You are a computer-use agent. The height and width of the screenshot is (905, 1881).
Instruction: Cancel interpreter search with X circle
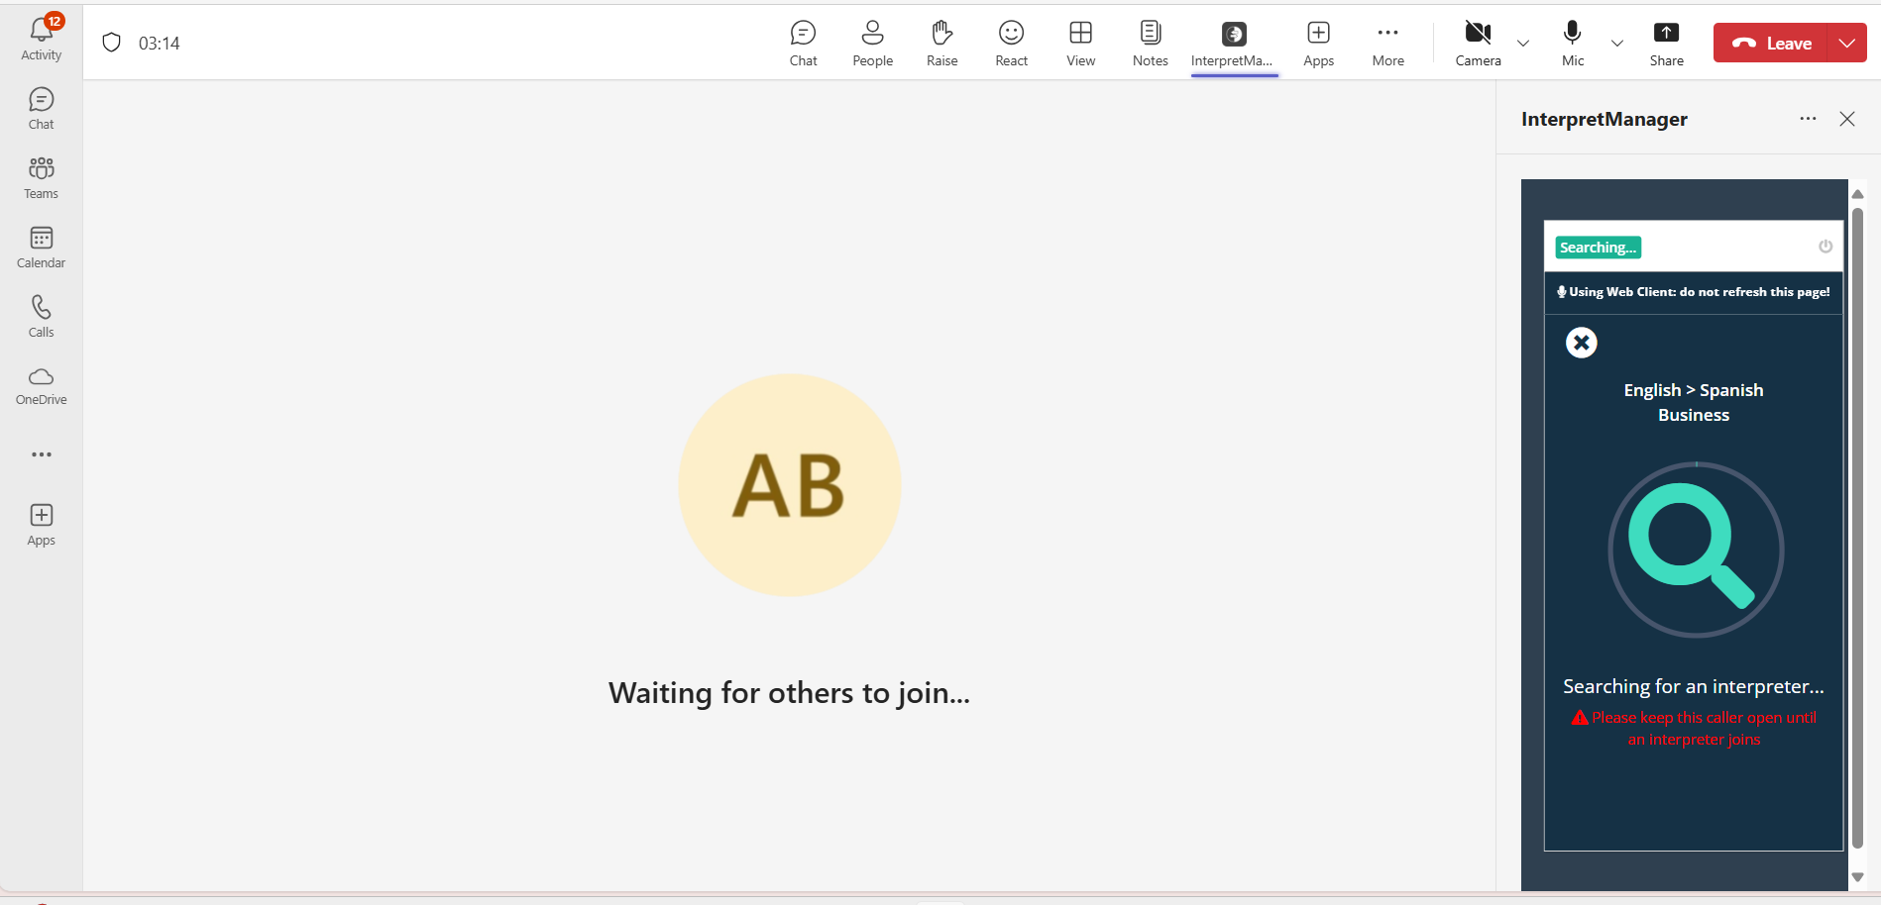tap(1582, 343)
